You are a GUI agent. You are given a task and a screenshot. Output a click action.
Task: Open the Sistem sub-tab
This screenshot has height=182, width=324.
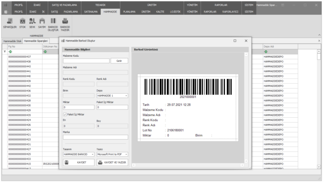pyautogui.click(x=249, y=12)
